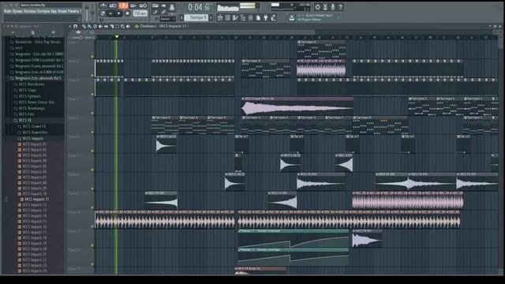
Task: Mute Track 12 with its green dot
Action: click(92, 264)
